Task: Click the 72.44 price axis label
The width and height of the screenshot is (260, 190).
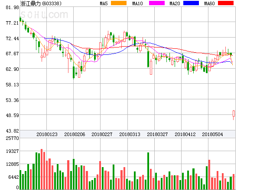Action: tap(12, 38)
